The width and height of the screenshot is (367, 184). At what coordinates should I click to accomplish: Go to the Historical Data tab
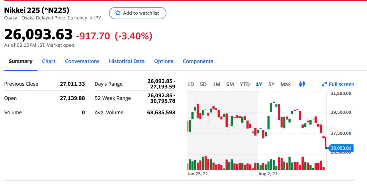coord(127,61)
